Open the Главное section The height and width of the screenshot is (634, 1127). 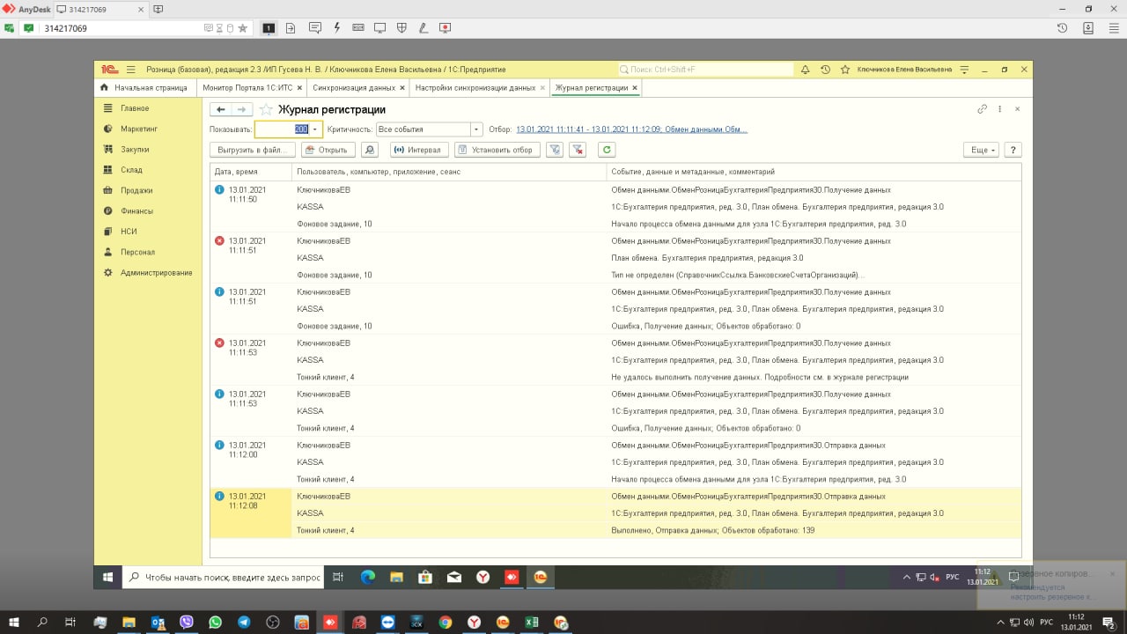point(135,108)
